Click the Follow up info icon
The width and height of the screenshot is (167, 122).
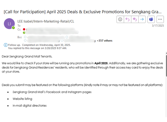click(6, 45)
